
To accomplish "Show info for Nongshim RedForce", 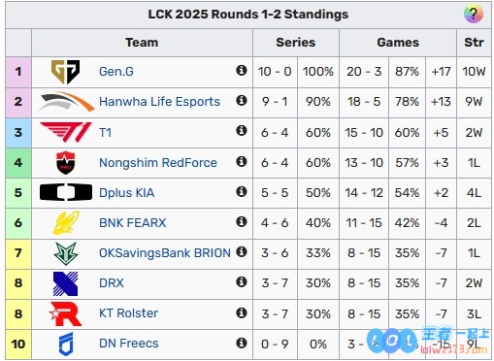I will point(242,161).
